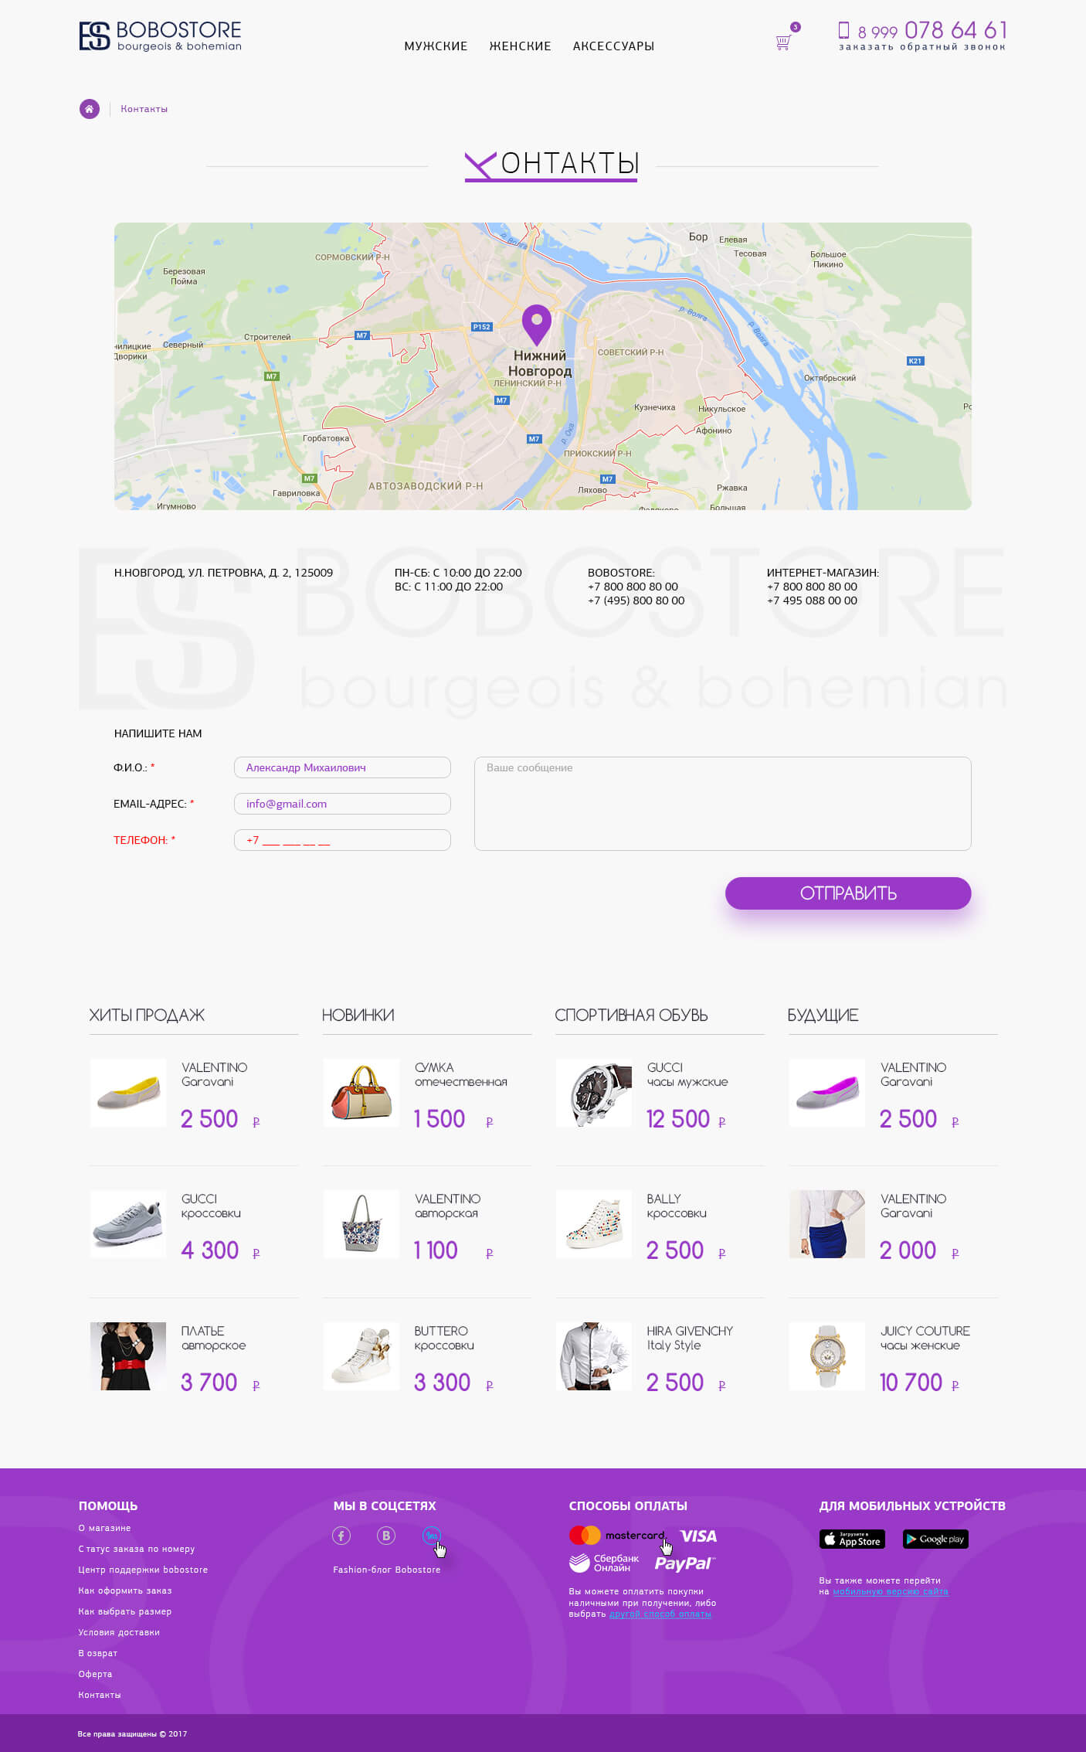The width and height of the screenshot is (1086, 1752).
Task: Open the VALENTINO авторская bag thumbnail
Action: click(361, 1224)
